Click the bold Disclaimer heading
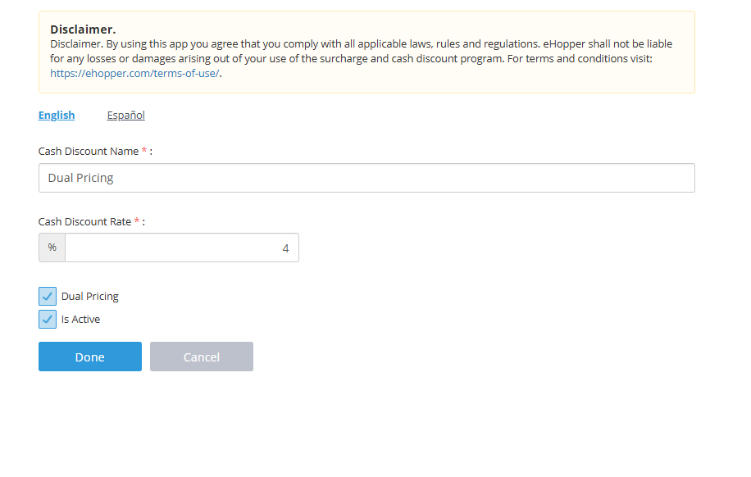 tap(83, 30)
